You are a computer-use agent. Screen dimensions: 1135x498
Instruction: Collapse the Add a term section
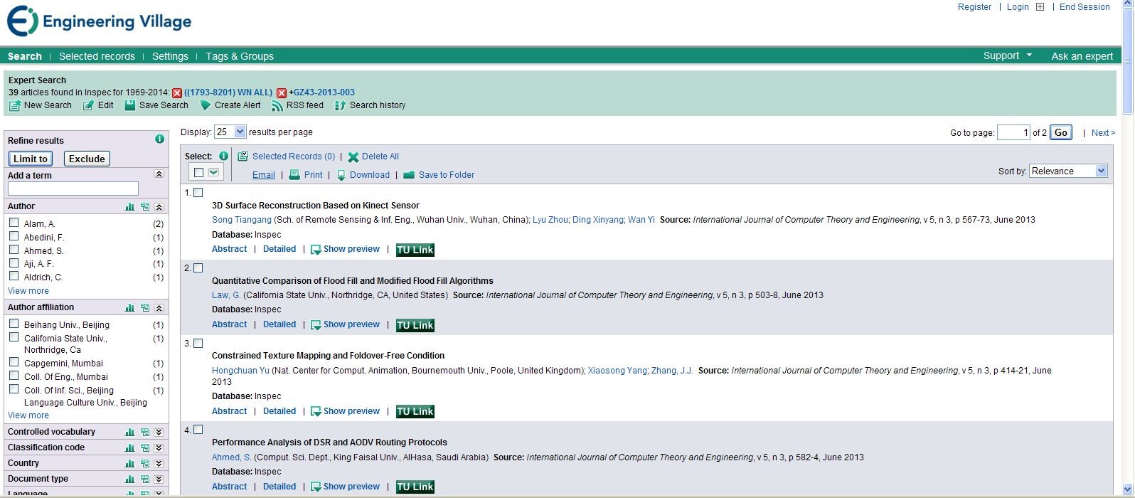[x=159, y=174]
